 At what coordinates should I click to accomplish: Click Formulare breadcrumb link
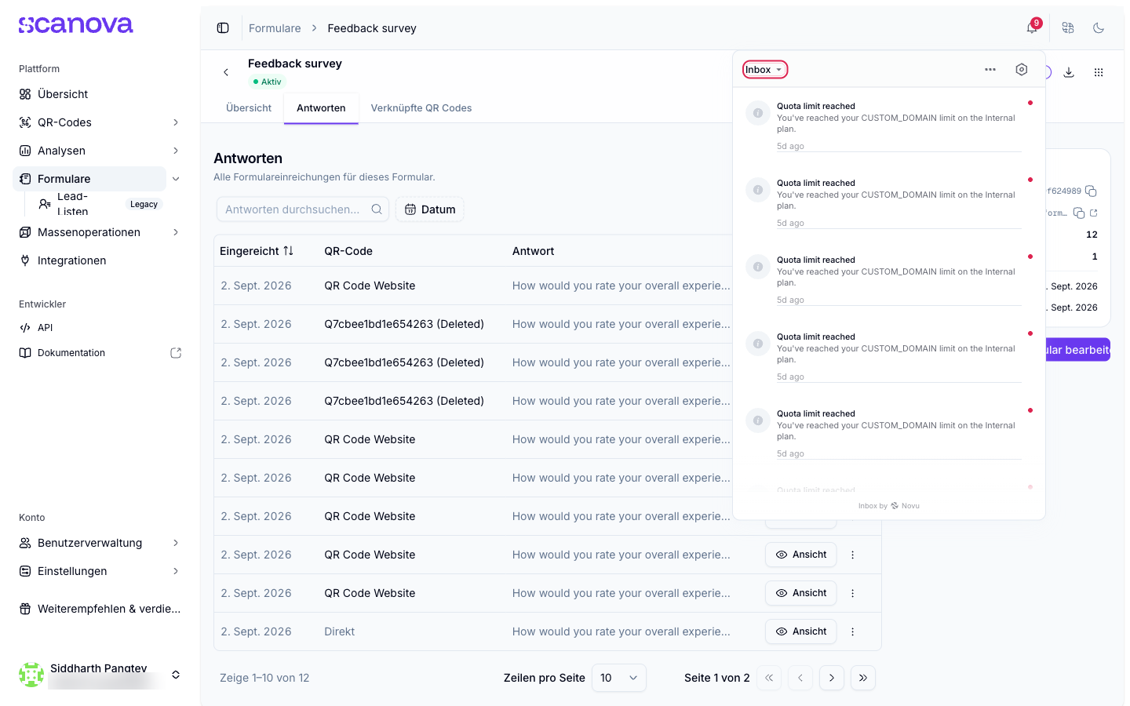pos(275,28)
